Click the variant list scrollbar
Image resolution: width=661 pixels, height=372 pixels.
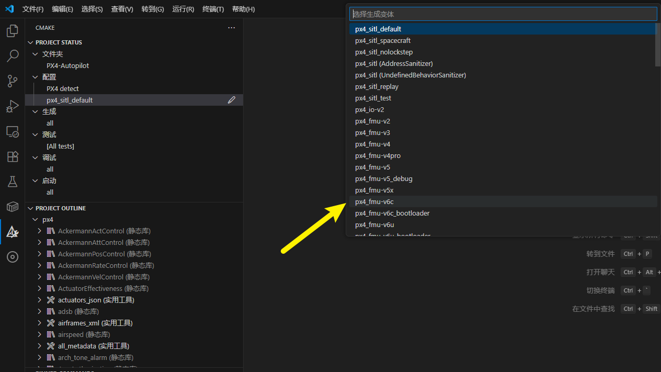(658, 44)
